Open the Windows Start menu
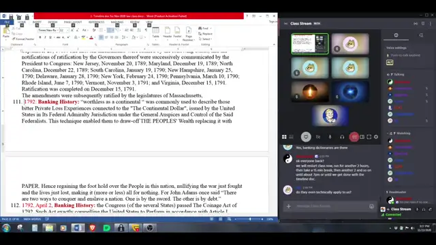The height and width of the screenshot is (245, 436). [x=6, y=228]
